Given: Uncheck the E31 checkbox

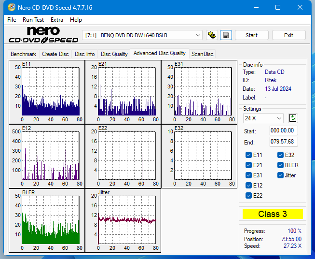Looking at the screenshot, I should [x=248, y=175].
